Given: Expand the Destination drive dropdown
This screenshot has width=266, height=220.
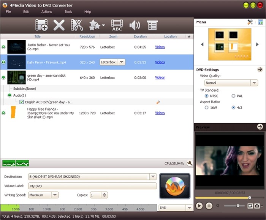Looking at the screenshot, I should (x=153, y=177).
